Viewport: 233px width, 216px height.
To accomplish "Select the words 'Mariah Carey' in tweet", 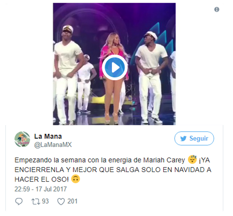I will pos(164,160).
